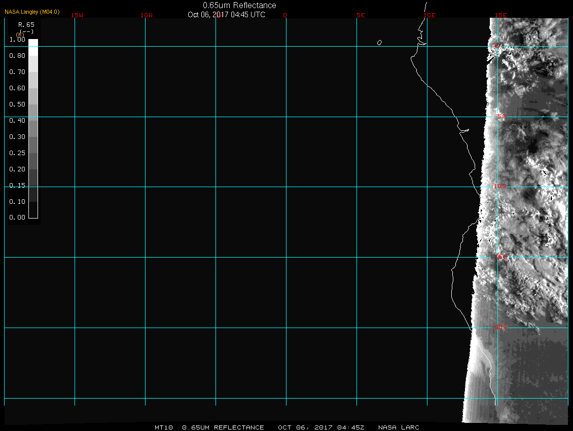This screenshot has height=431, width=573.
Task: Click the 0.25 label on the color scale
Action: coord(17,153)
